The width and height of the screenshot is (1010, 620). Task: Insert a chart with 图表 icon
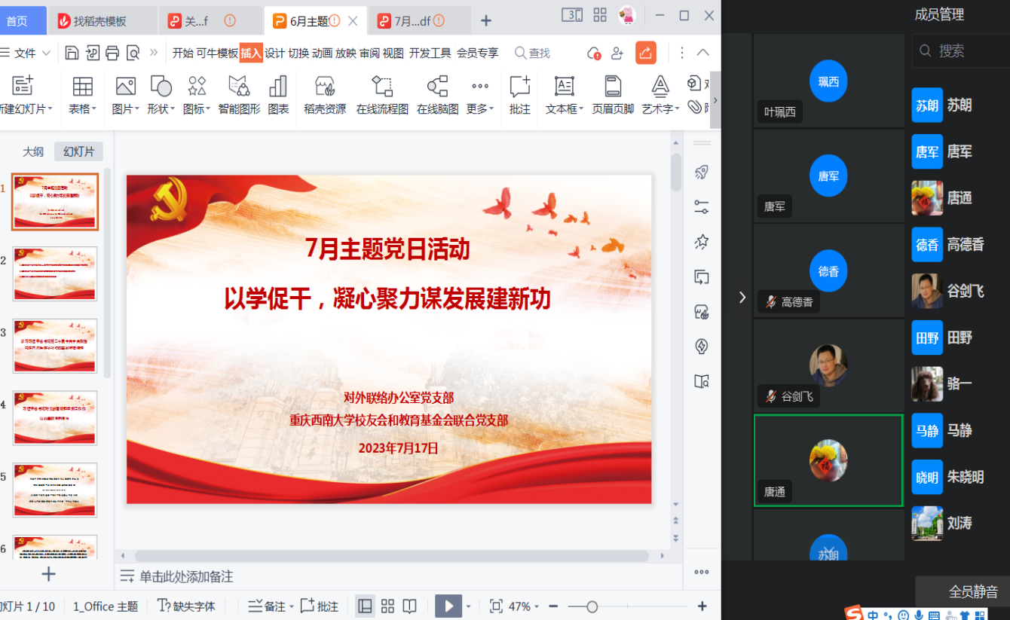(x=278, y=95)
